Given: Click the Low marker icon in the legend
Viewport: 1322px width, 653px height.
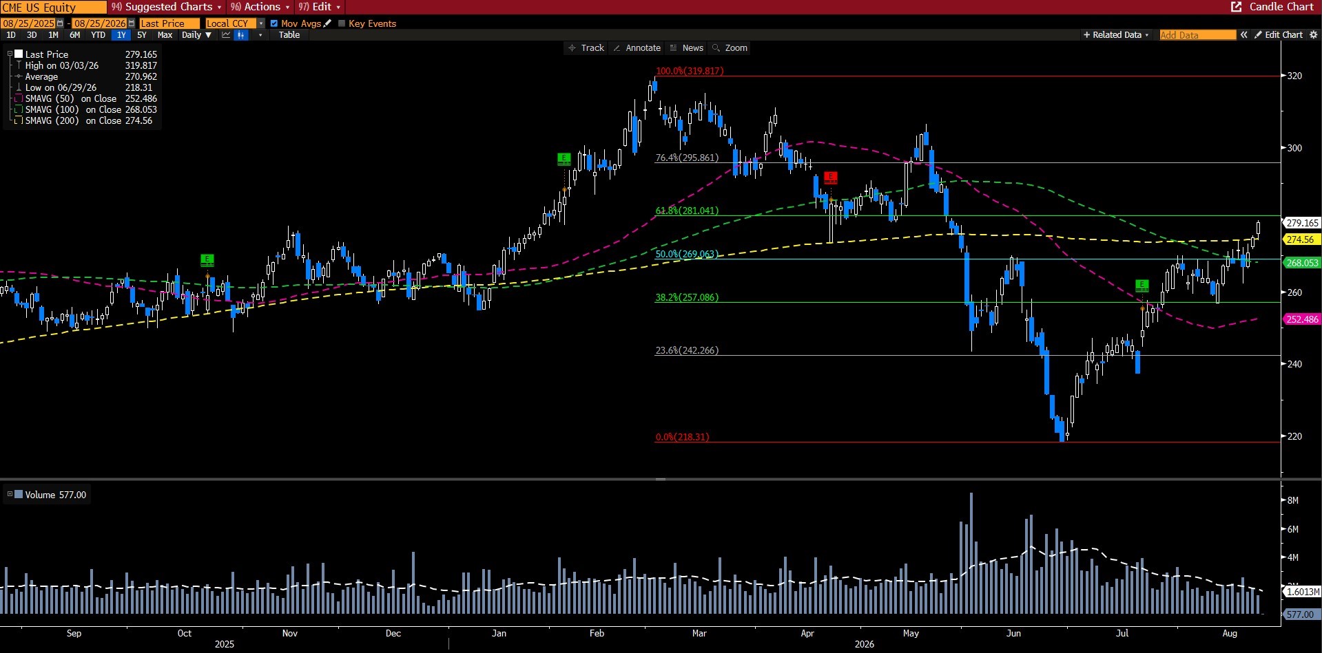Looking at the screenshot, I should pos(19,87).
